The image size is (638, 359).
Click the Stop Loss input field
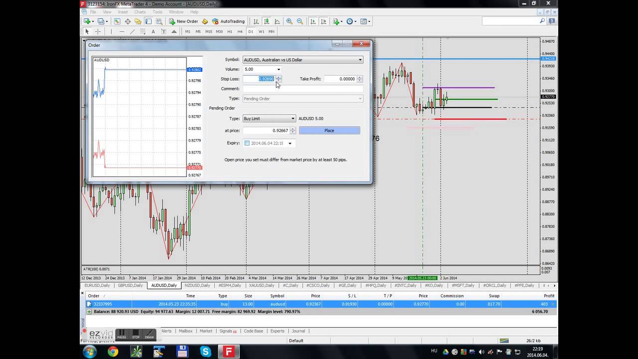pyautogui.click(x=259, y=79)
